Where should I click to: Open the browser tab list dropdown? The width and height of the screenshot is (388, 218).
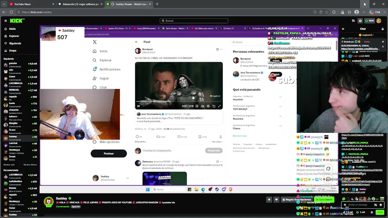coord(4,4)
